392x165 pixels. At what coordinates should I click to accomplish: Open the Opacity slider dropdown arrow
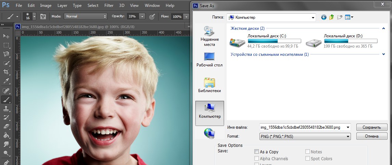pos(142,16)
